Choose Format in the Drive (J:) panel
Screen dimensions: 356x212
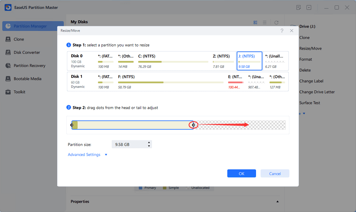coord(305,59)
